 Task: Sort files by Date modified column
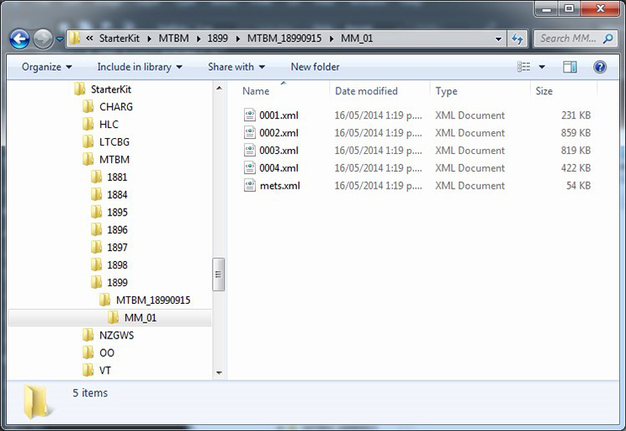tap(366, 91)
